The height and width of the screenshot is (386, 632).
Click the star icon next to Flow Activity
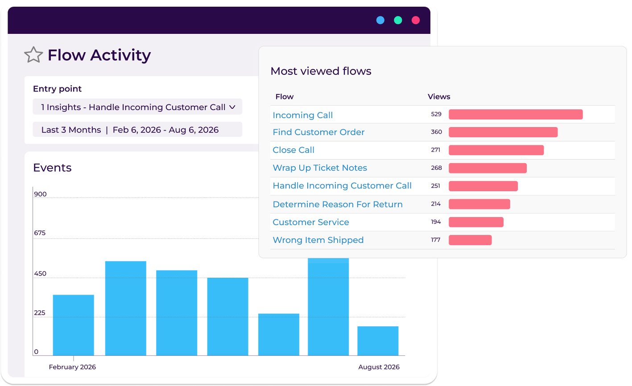coord(33,54)
